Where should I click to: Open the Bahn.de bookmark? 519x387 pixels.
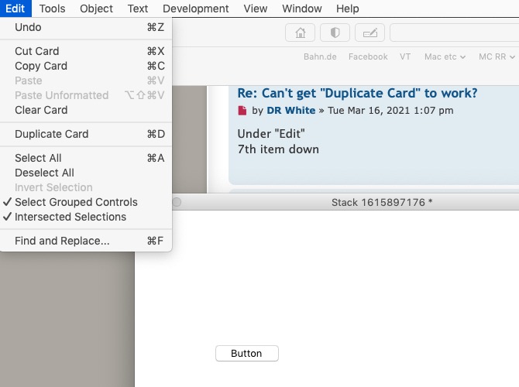pos(321,57)
